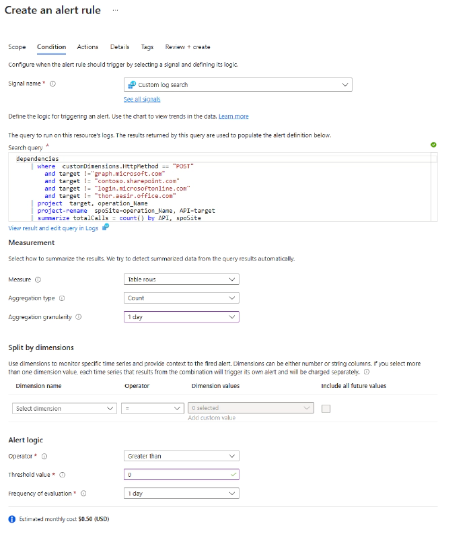The height and width of the screenshot is (534, 471).
Task: Click info icon beside Frequency of evaluation
Action: [x=83, y=494]
